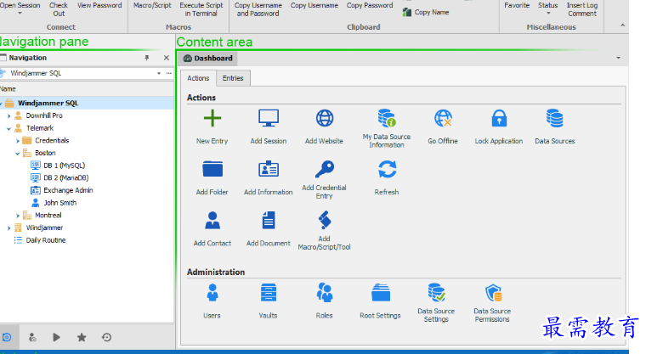Select the Daily Routine entry
Viewport: 646px width, 354px height.
coord(45,240)
